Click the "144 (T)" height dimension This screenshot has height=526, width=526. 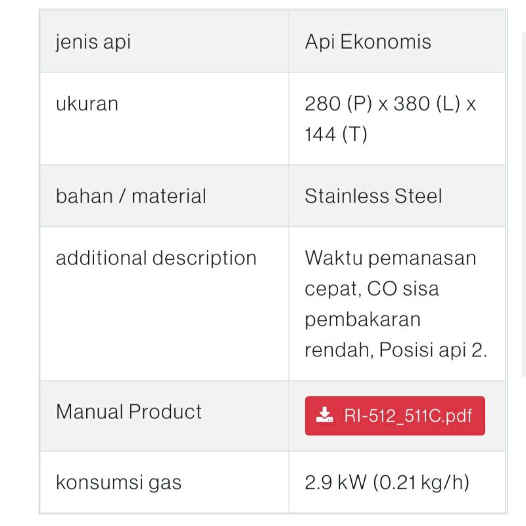[336, 134]
